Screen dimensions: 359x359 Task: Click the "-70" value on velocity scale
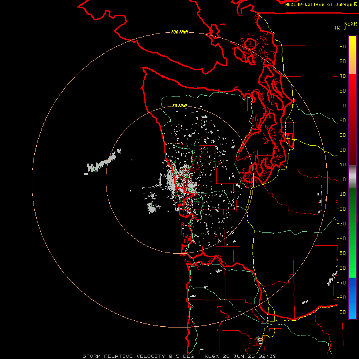click(341, 283)
